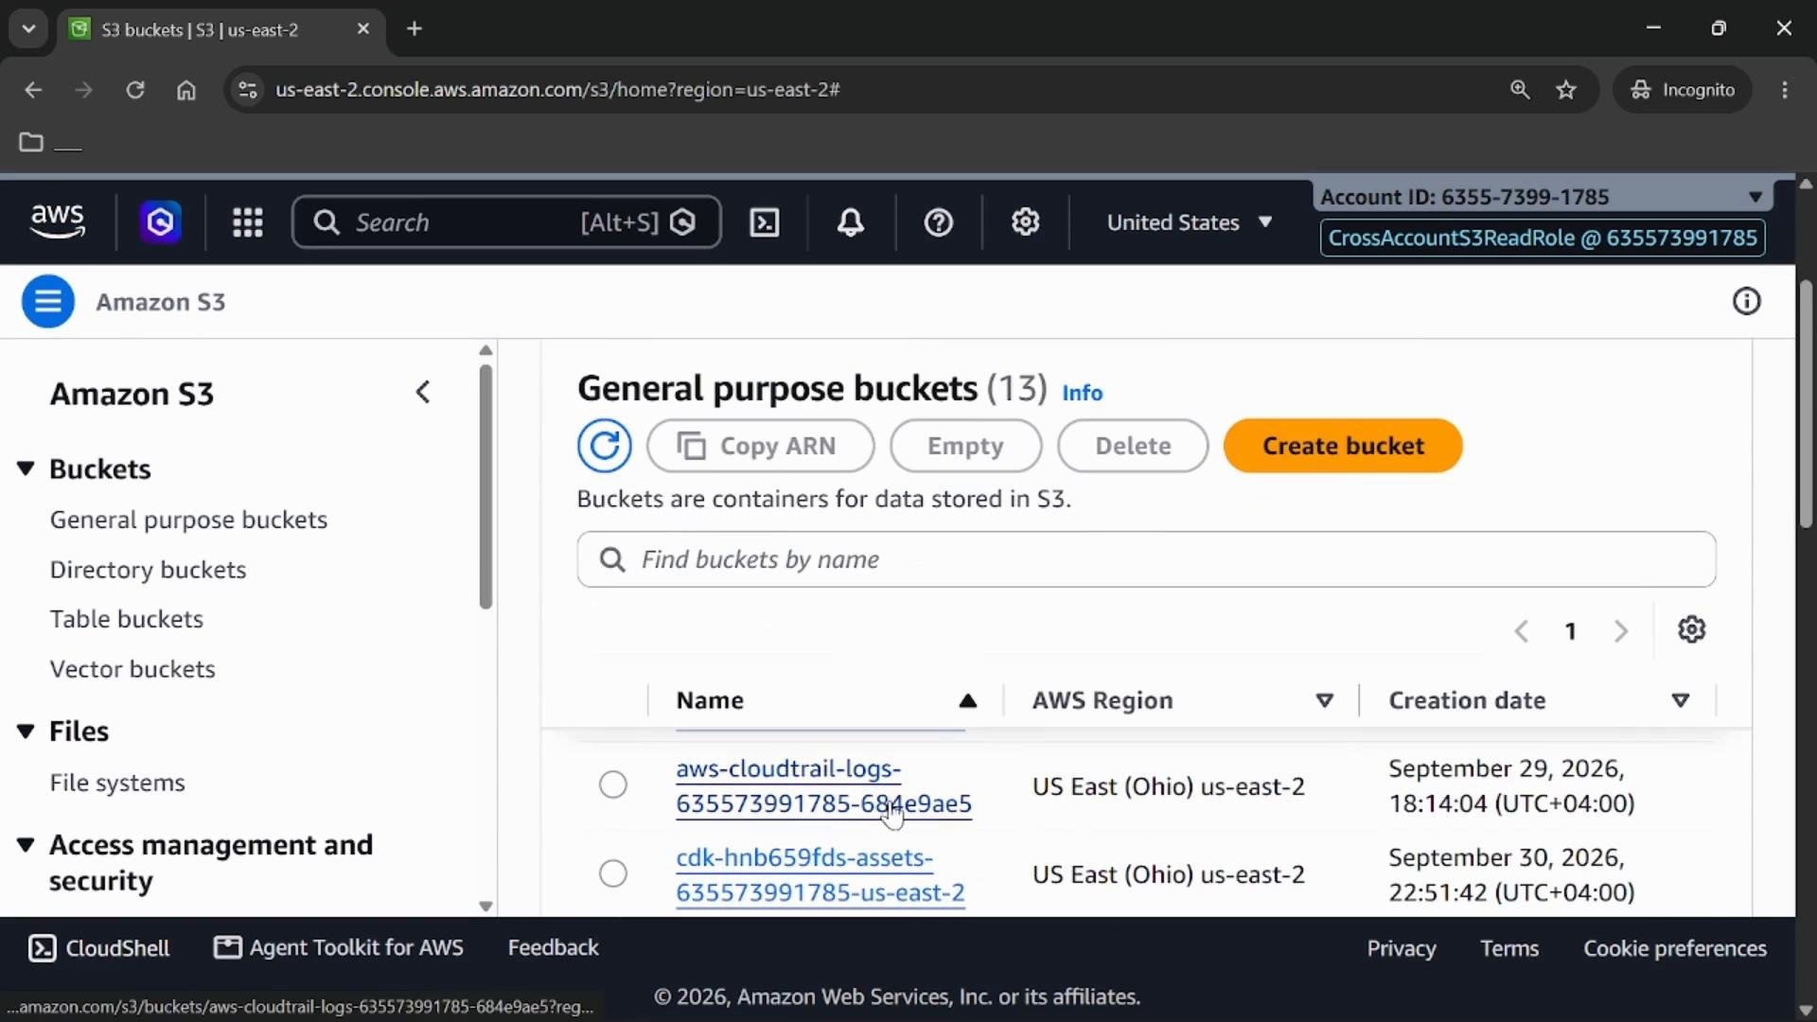Open File systems in sidebar
1817x1022 pixels.
(x=117, y=784)
